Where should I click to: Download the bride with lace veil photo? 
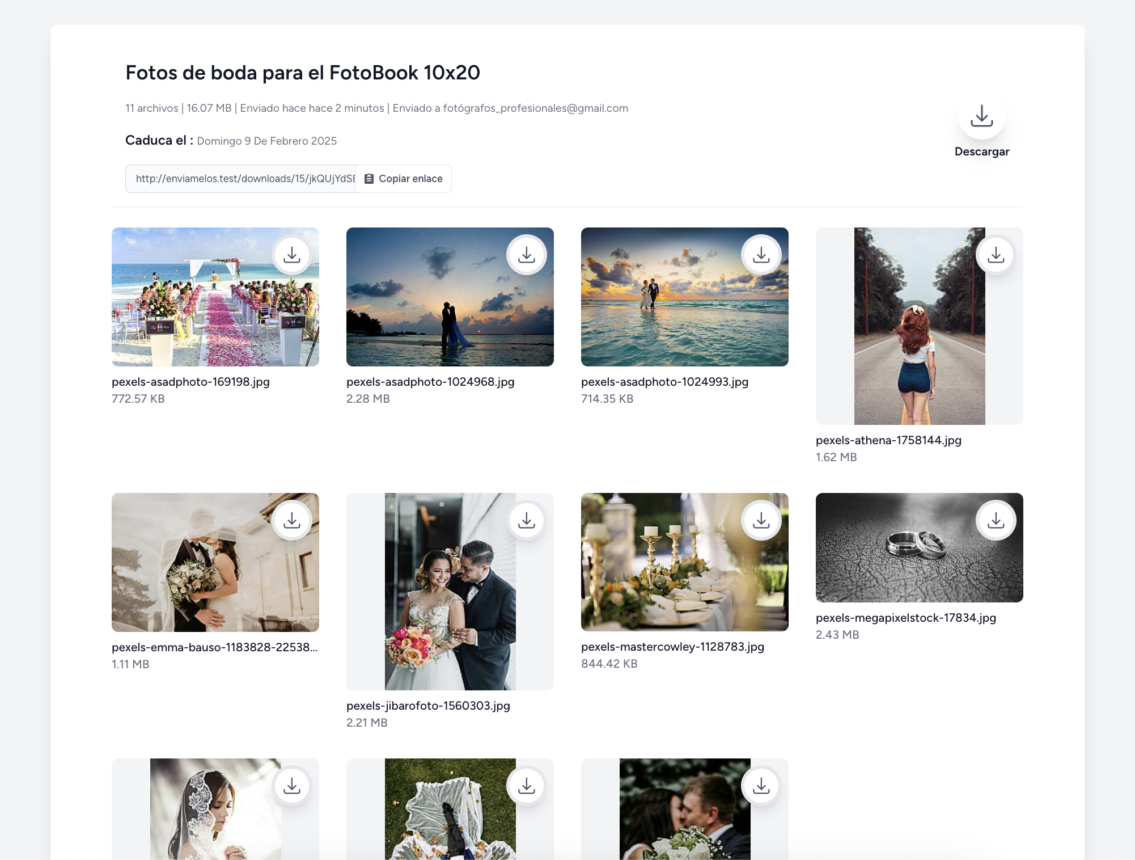pyautogui.click(x=292, y=786)
